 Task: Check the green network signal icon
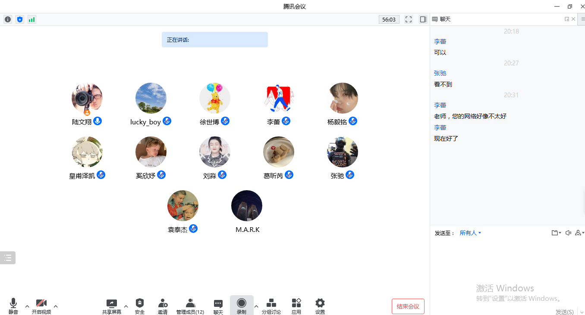31,19
